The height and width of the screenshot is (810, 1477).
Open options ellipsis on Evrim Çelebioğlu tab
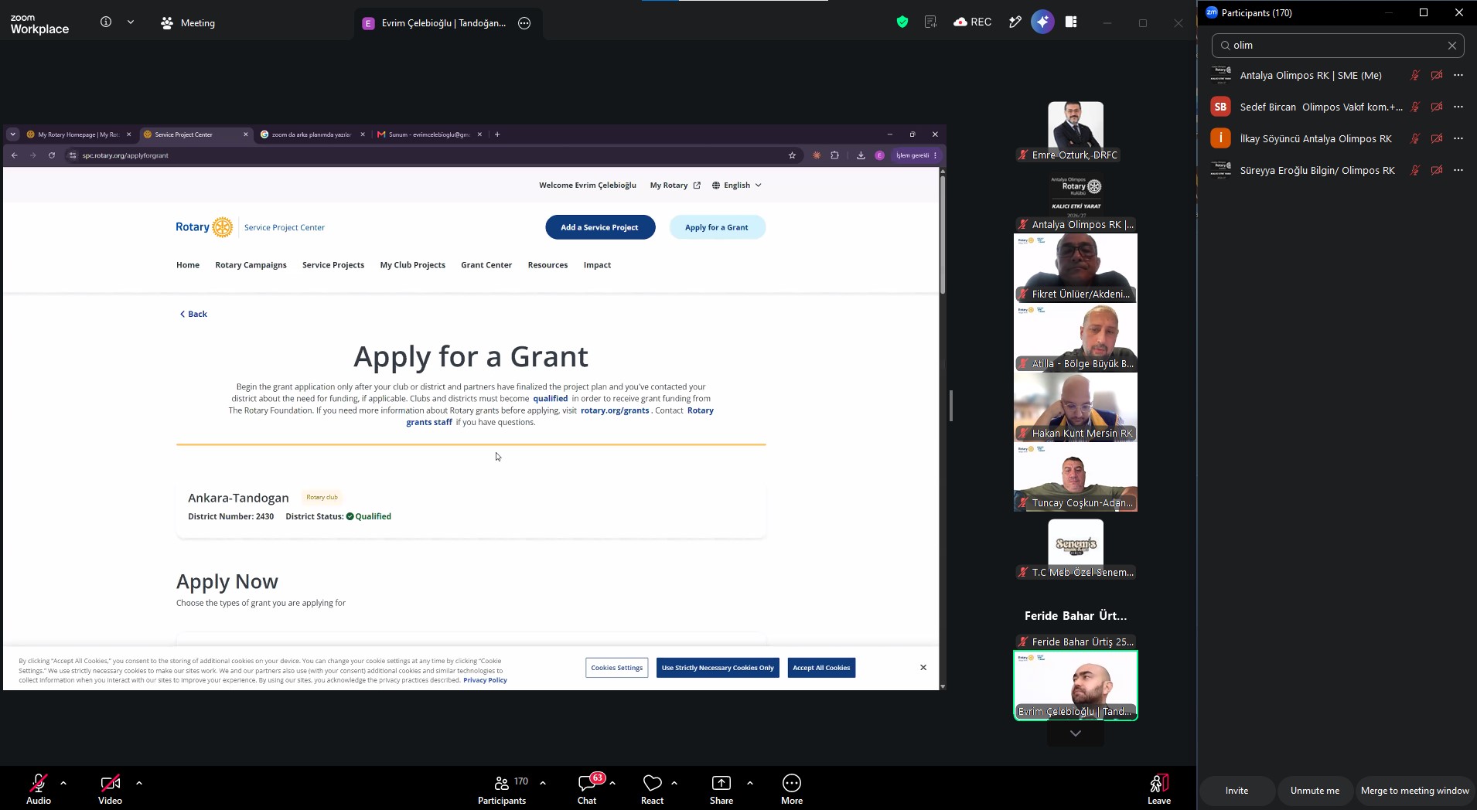[x=524, y=23]
